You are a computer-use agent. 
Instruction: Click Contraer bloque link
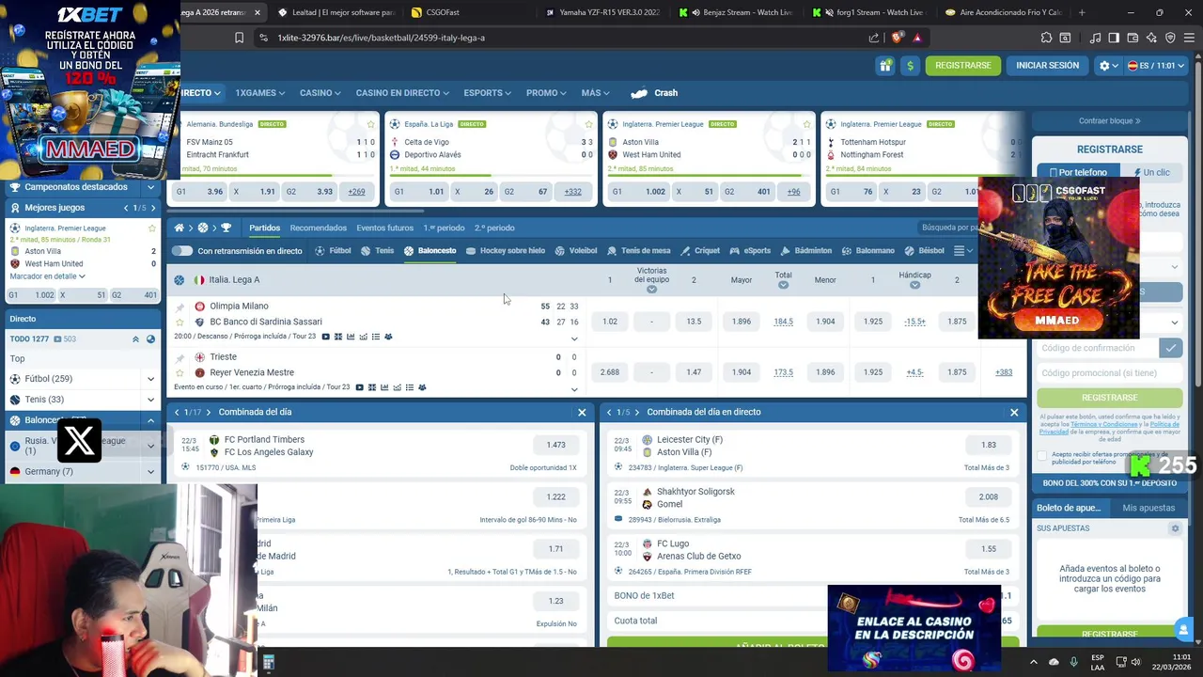point(1109,121)
